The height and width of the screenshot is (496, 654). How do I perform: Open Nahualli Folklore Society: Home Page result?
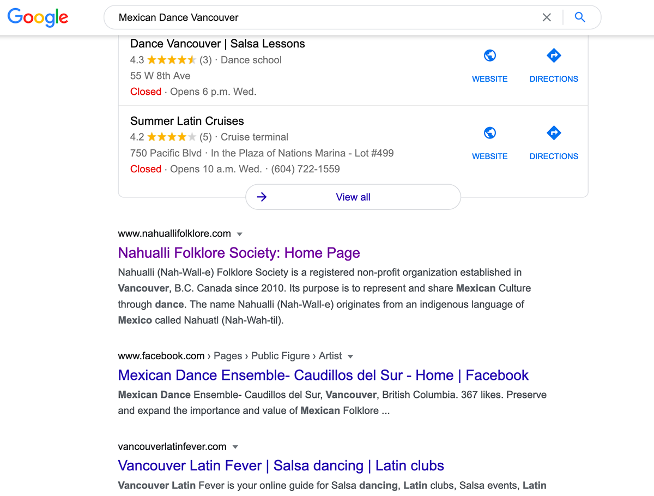[x=239, y=253]
